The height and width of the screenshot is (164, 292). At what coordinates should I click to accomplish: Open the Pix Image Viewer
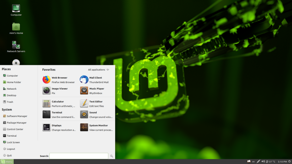[59, 91]
